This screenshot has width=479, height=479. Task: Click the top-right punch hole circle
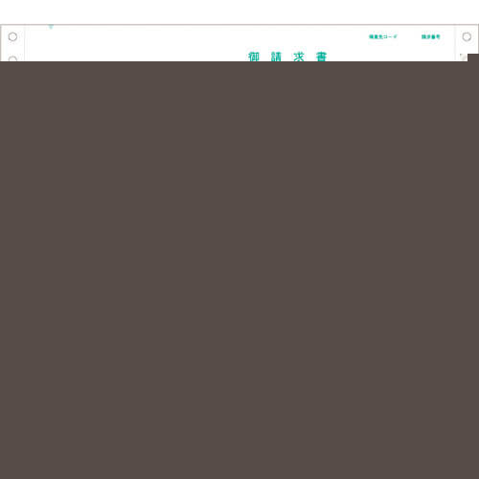[467, 36]
